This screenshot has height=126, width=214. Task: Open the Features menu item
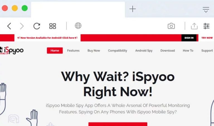[x=73, y=51]
